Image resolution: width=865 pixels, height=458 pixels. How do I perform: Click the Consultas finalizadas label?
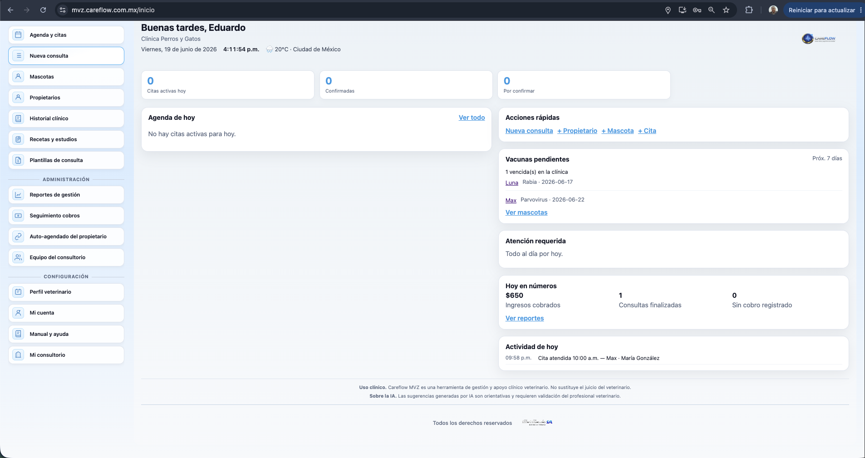coord(650,305)
